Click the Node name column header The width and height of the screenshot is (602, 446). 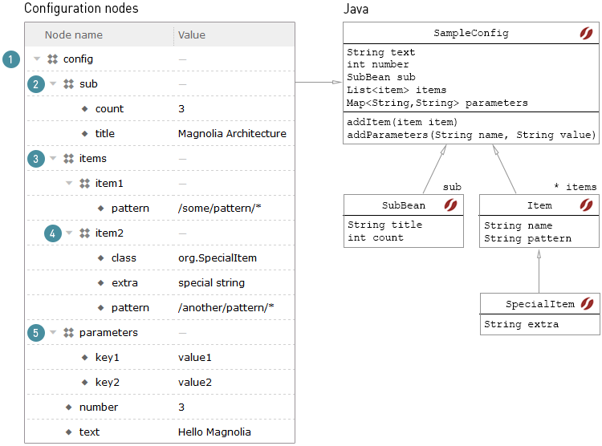click(74, 35)
